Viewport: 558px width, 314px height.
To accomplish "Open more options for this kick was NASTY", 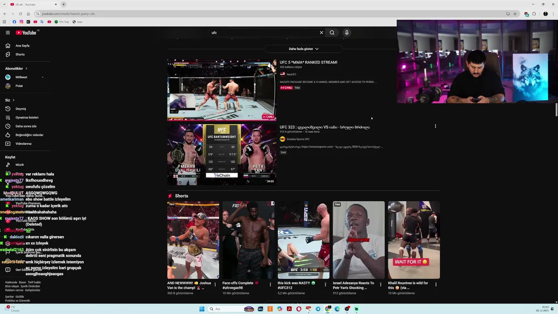I will click(325, 284).
